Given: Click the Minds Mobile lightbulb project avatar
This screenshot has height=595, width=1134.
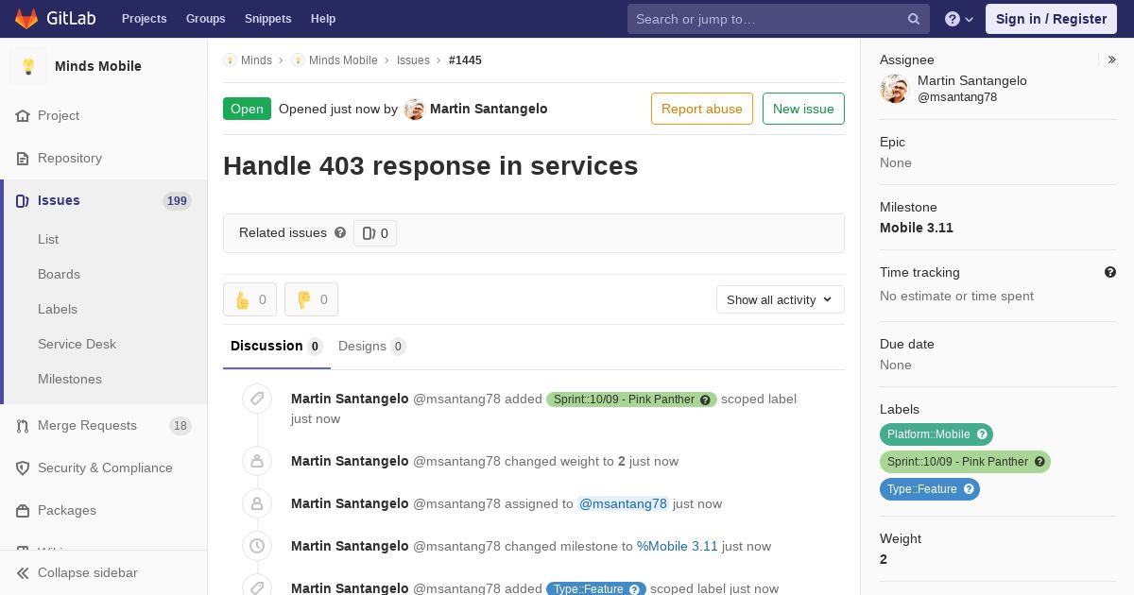Looking at the screenshot, I should click(28, 66).
